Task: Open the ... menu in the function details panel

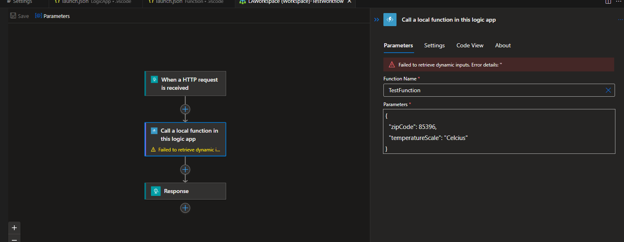Action: click(621, 19)
